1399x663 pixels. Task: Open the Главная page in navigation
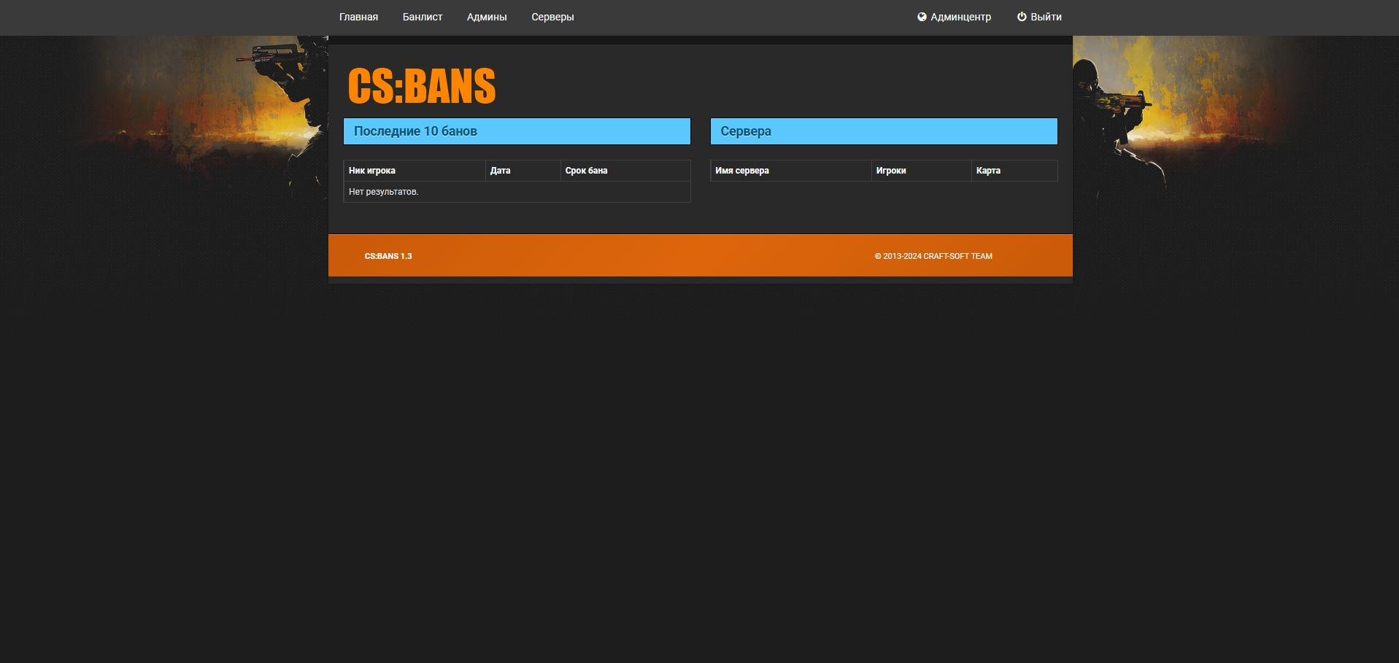[358, 17]
